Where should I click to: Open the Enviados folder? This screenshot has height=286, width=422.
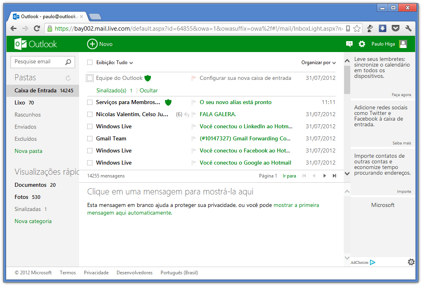coord(25,127)
